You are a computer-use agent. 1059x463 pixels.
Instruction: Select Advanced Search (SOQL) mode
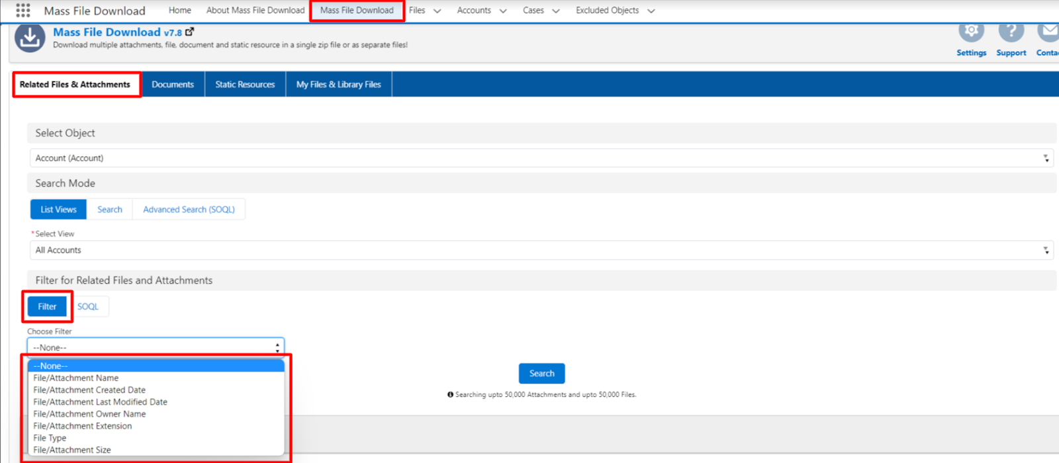[189, 210]
